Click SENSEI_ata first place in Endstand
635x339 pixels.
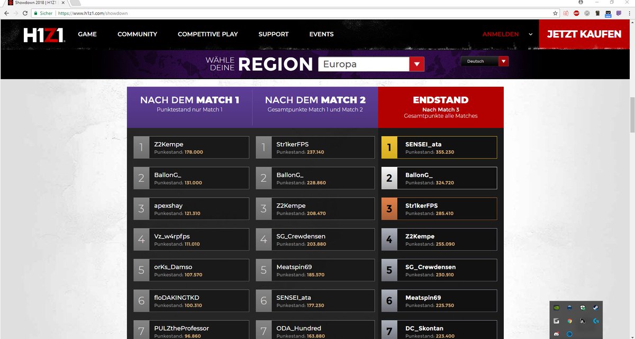[x=440, y=147]
